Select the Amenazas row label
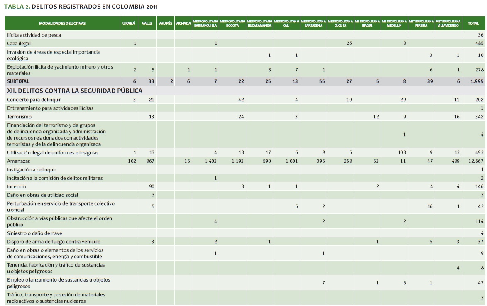 tap(19, 161)
